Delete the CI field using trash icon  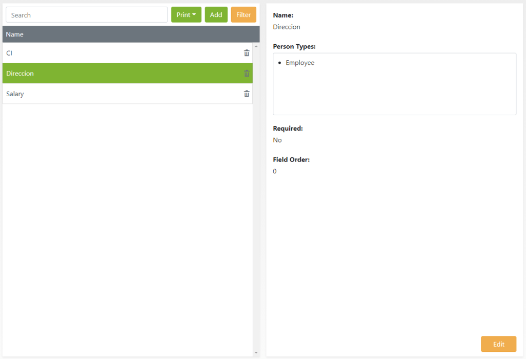coord(247,53)
